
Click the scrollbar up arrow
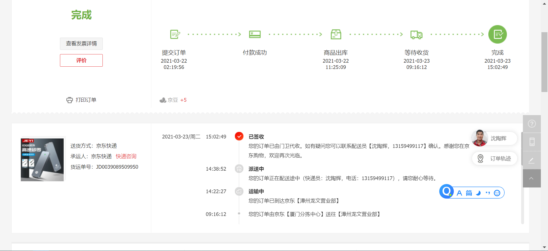click(544, 3)
